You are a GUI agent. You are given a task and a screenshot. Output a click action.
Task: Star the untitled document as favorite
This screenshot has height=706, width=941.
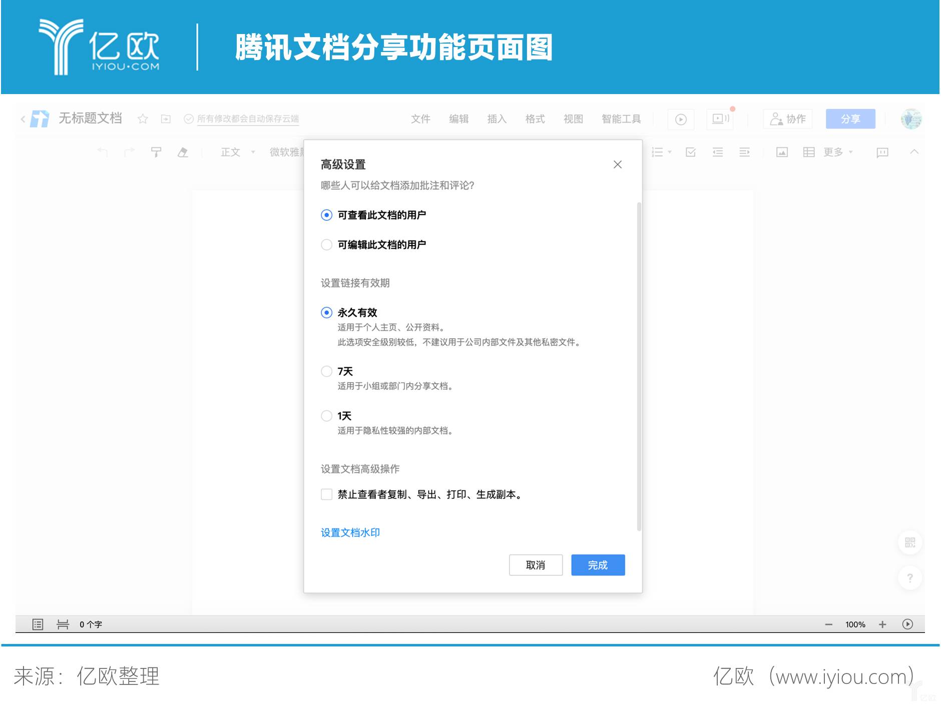pyautogui.click(x=143, y=119)
